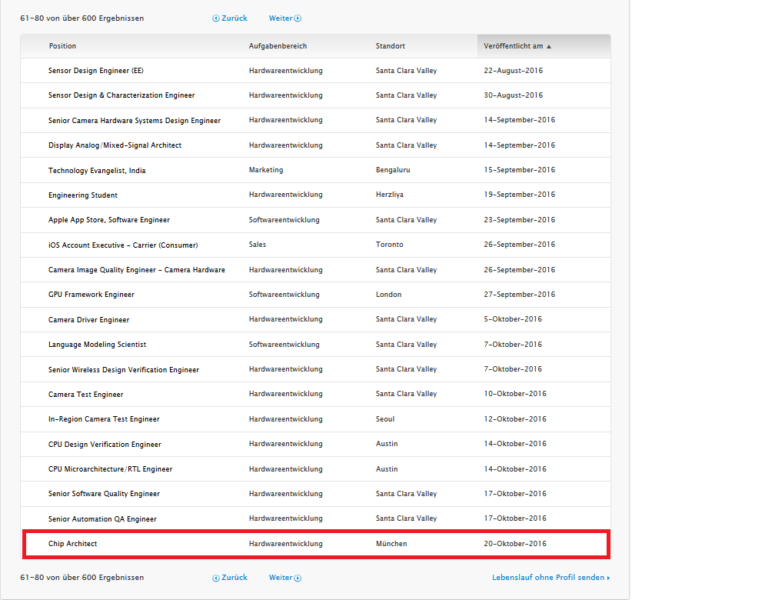Click Austin in CPU Microarchitecture/RTL row
Viewport: 775px width, 600px height.
click(387, 469)
